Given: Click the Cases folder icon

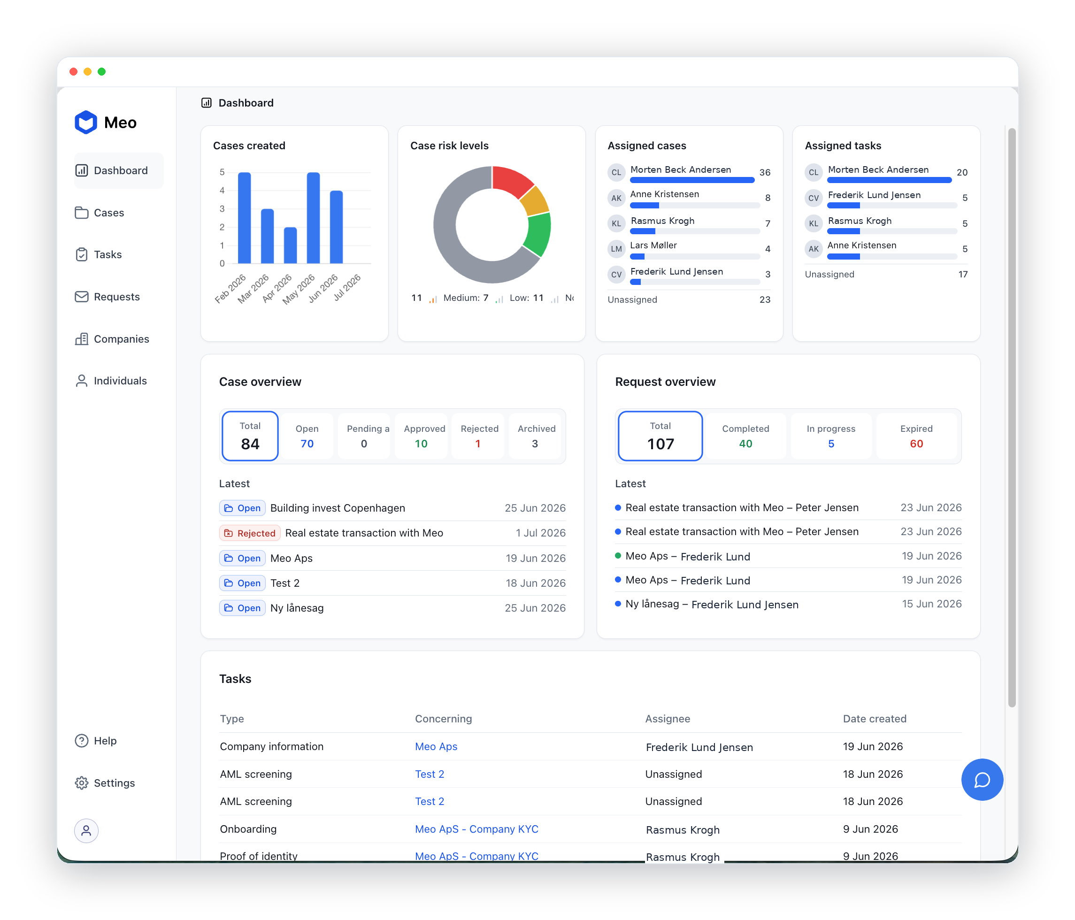Looking at the screenshot, I should [82, 213].
